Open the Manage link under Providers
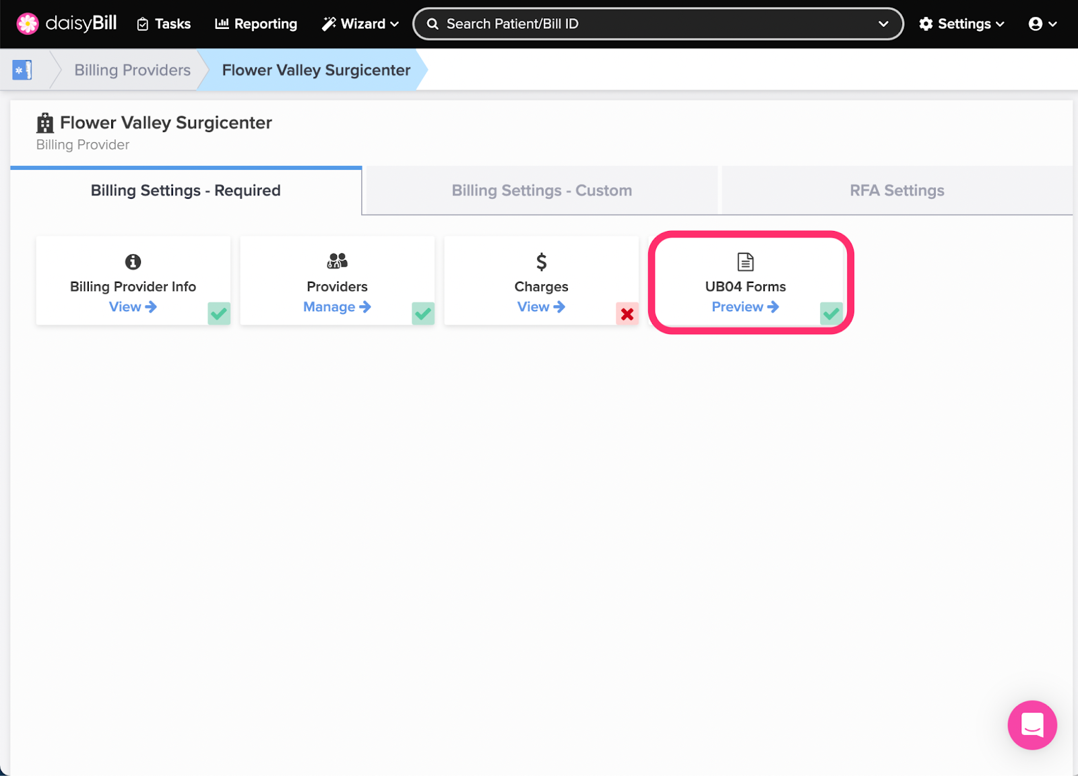The height and width of the screenshot is (776, 1078). 337,306
